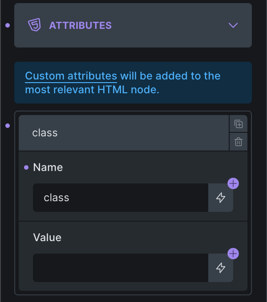The image size is (267, 302).
Task: Open the Custom attributes link
Action: click(x=71, y=76)
